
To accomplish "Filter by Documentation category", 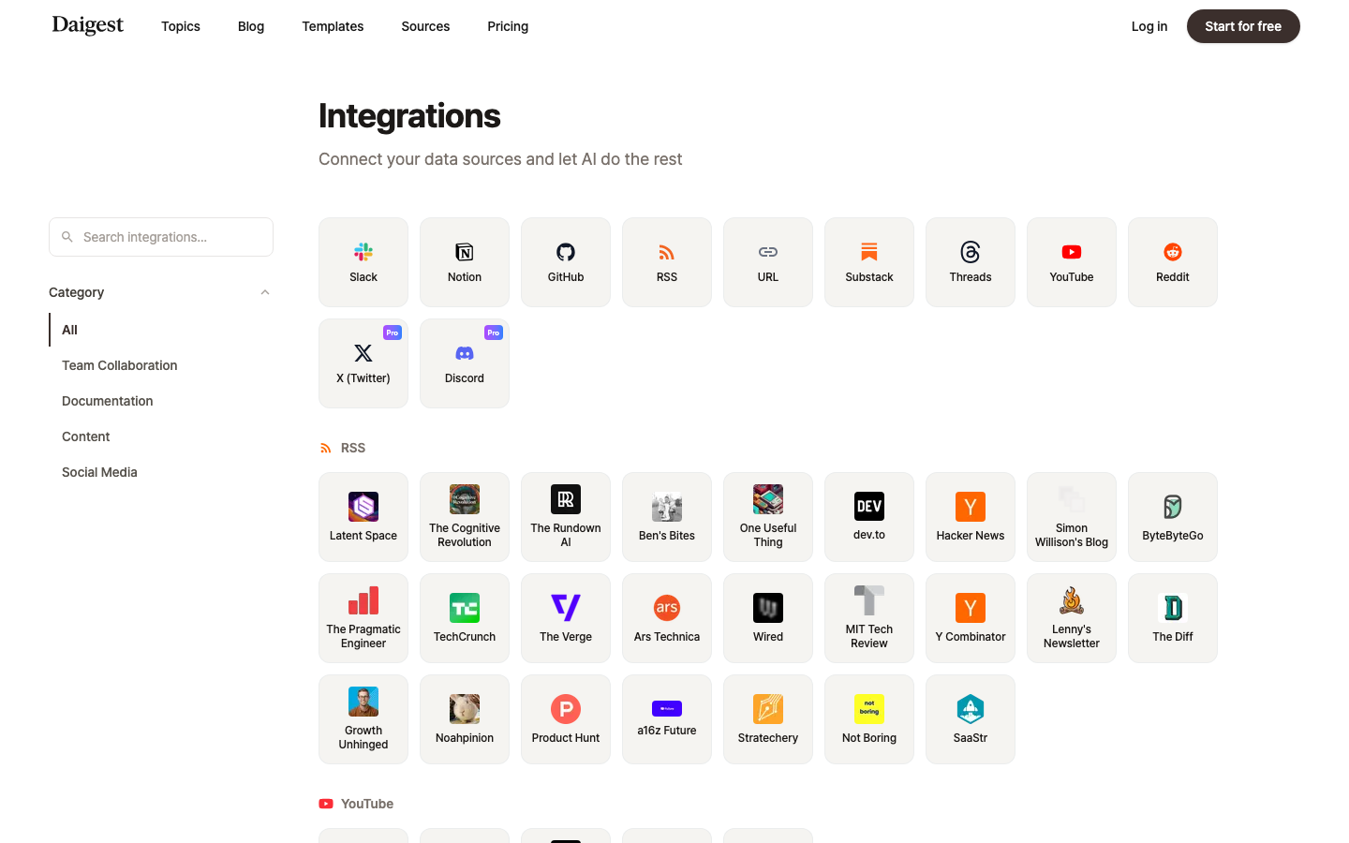I will pyautogui.click(x=161, y=401).
